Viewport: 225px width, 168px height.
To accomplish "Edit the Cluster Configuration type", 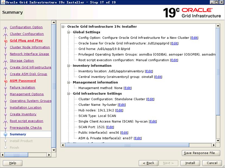I will (x=150, y=99).
